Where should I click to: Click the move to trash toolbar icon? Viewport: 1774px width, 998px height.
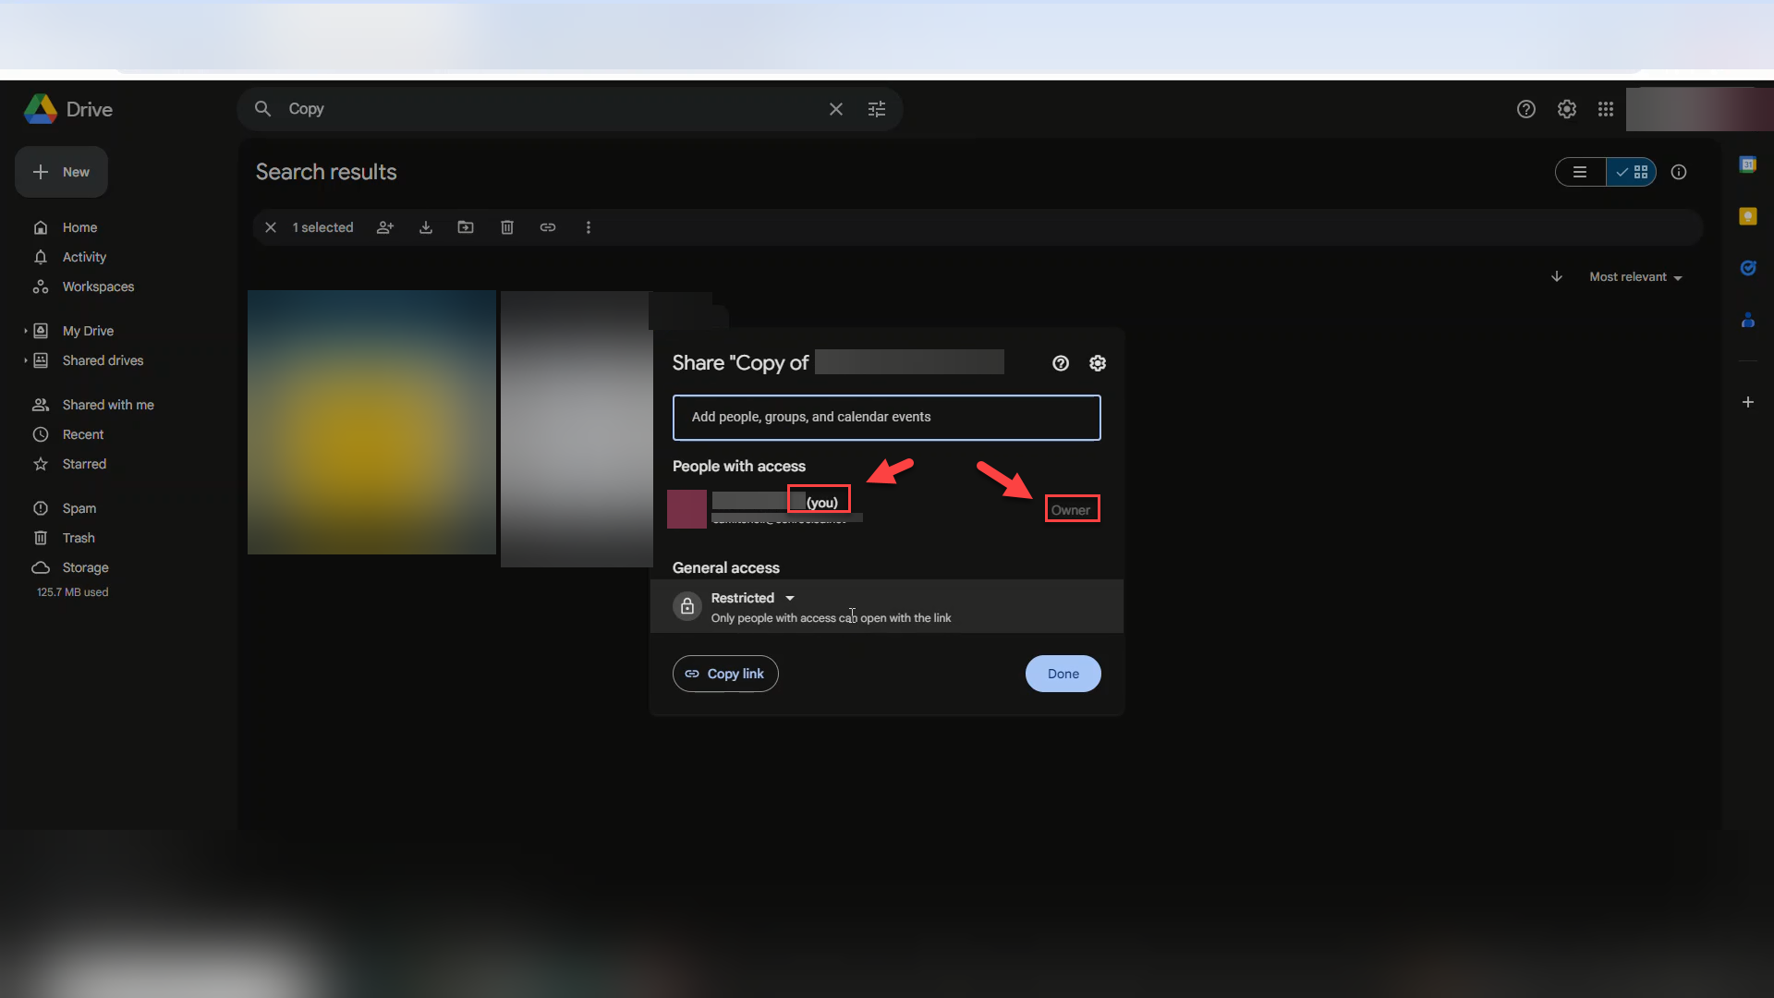coord(507,227)
